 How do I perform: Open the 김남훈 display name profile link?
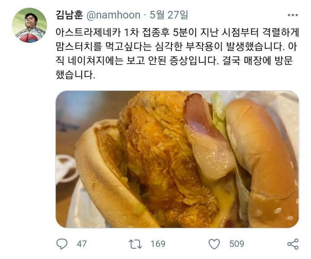pos(69,15)
